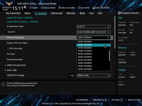Click the Qfan Control fan icon

[59, 8]
